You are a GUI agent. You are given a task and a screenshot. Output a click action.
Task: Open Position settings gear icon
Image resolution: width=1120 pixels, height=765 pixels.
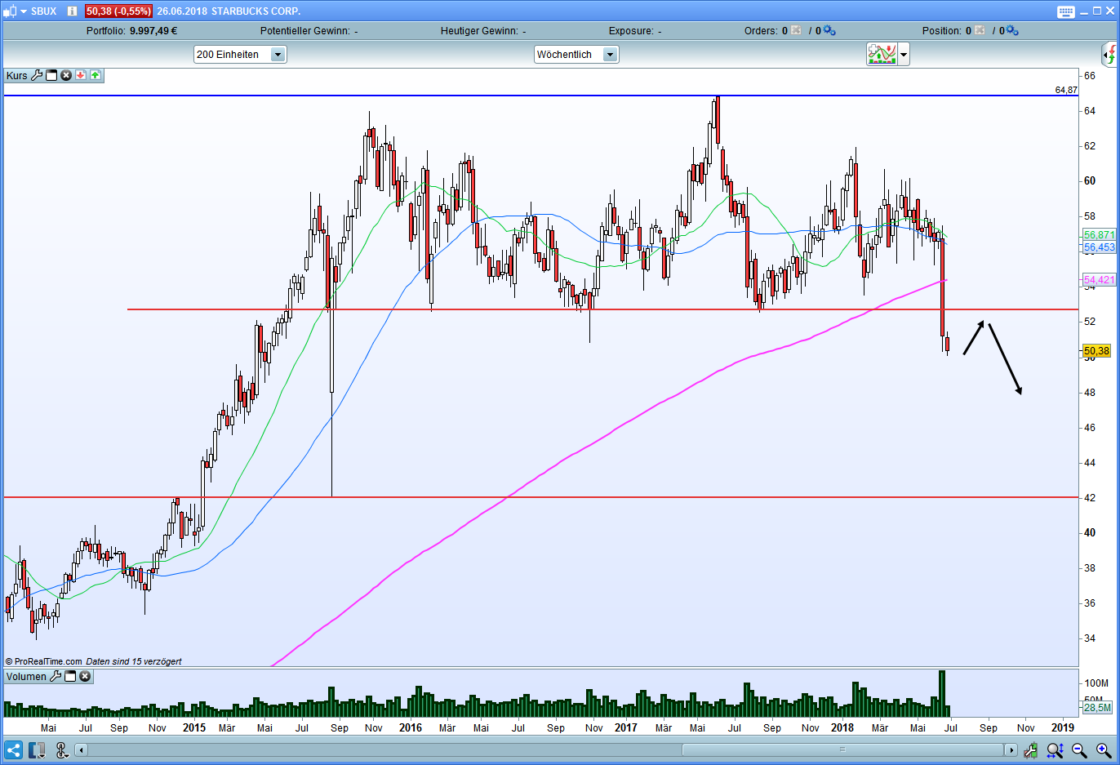(x=1012, y=30)
